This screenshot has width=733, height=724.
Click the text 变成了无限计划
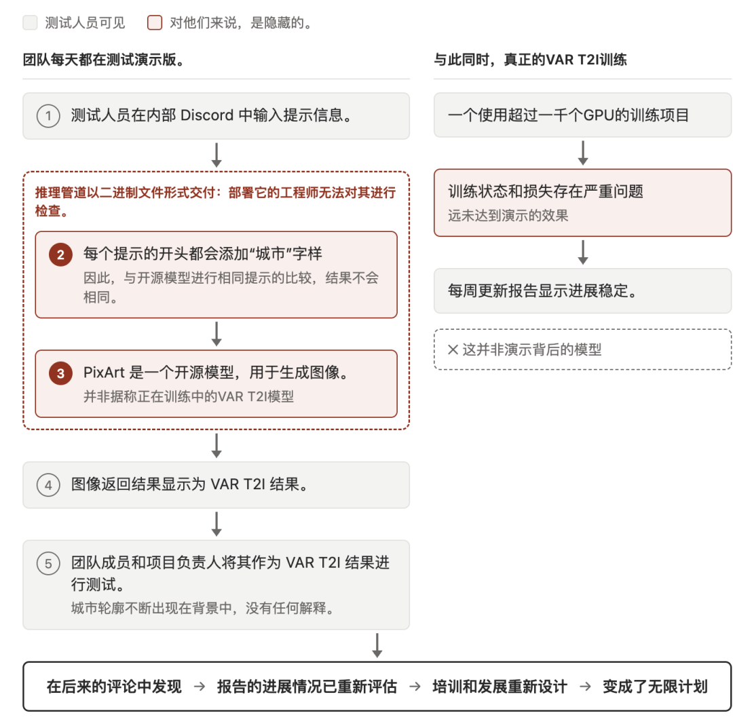click(x=655, y=687)
